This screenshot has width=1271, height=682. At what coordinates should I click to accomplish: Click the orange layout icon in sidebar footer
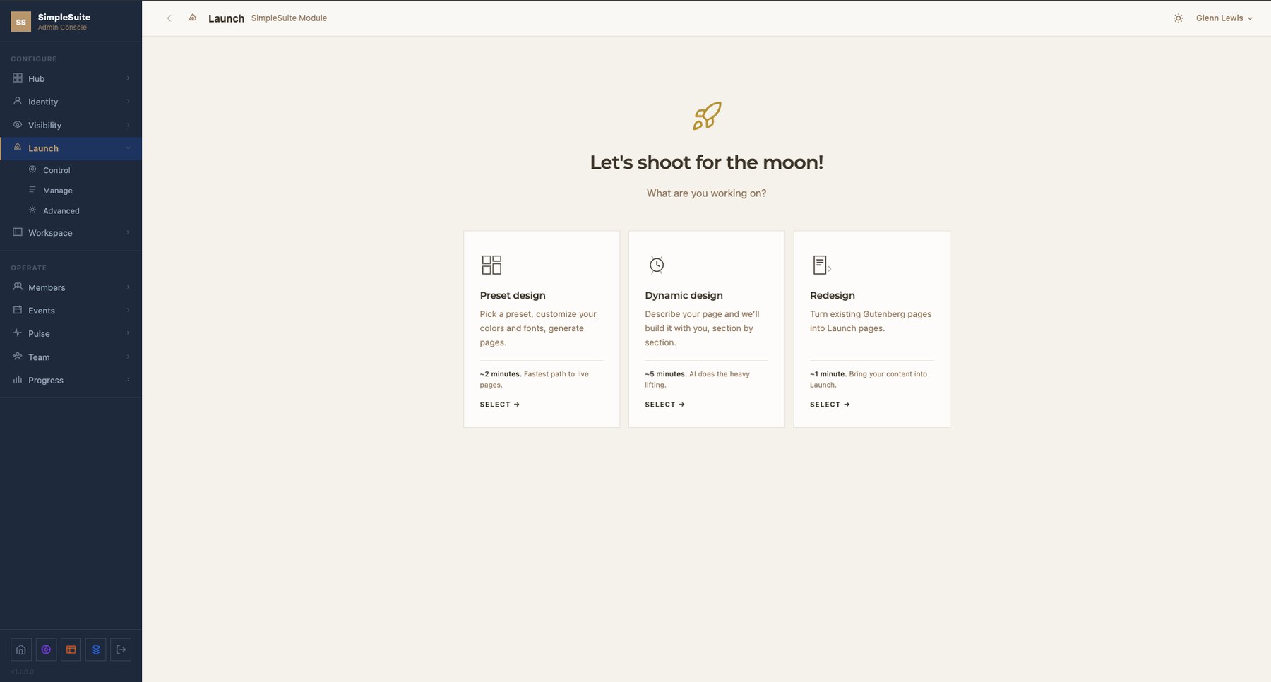(x=71, y=650)
